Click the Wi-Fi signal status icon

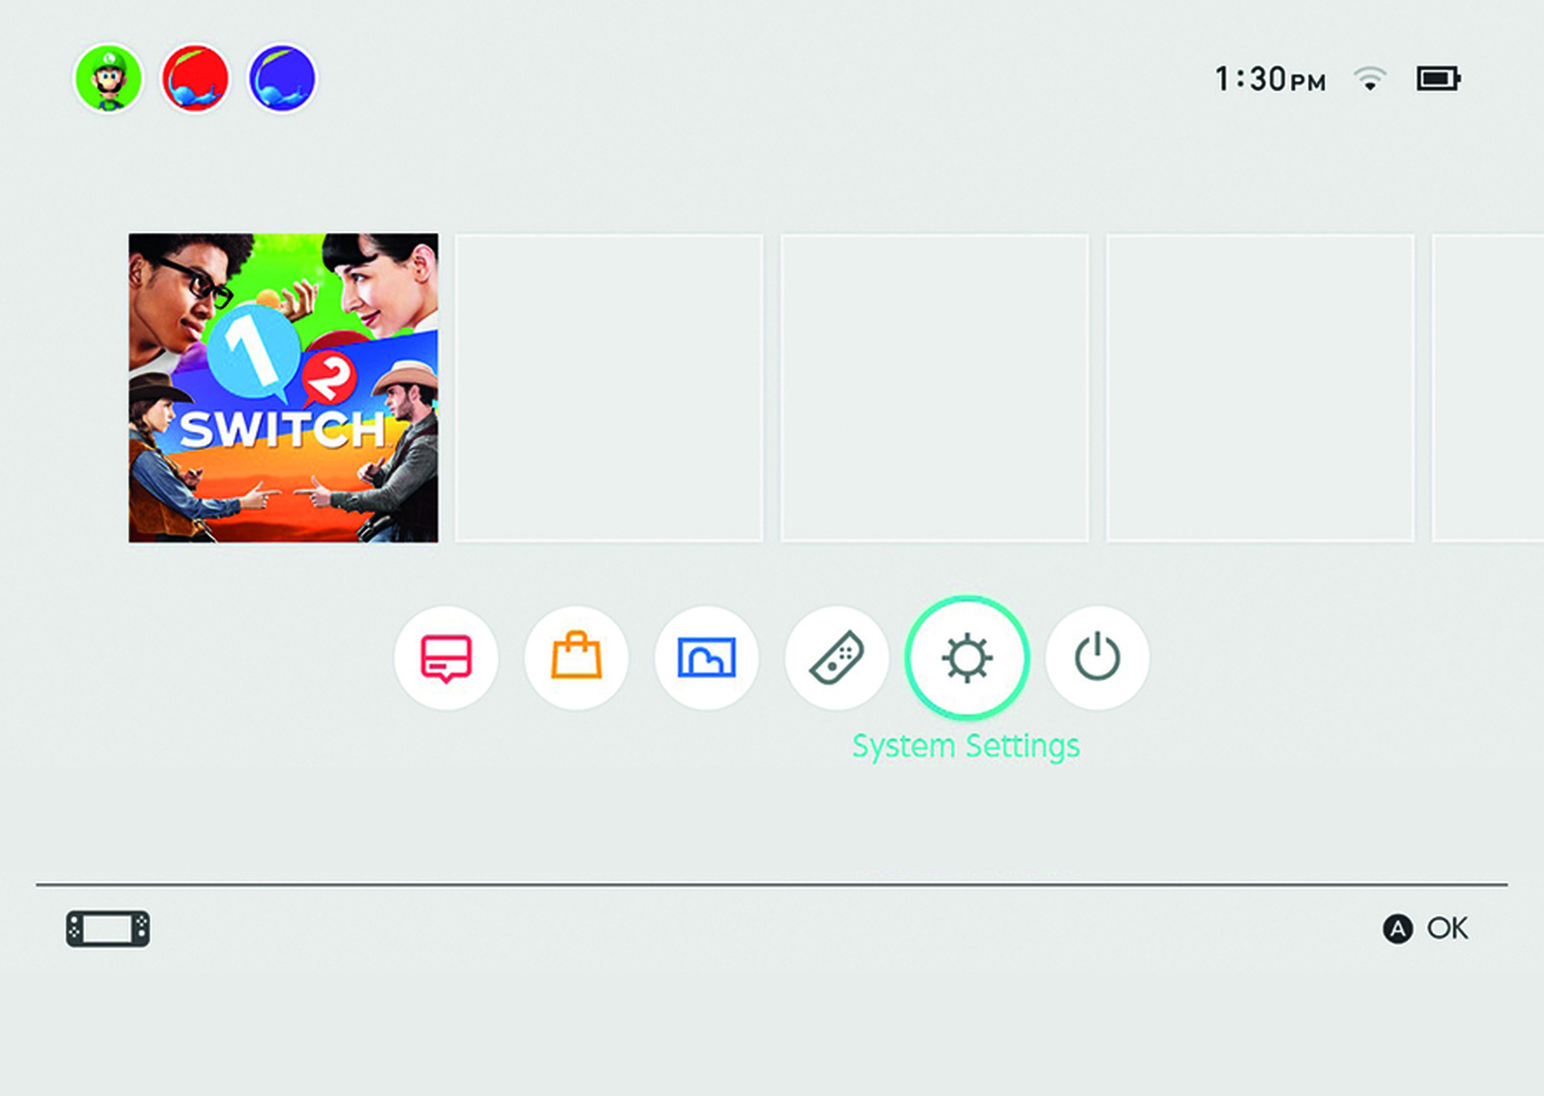[1370, 79]
